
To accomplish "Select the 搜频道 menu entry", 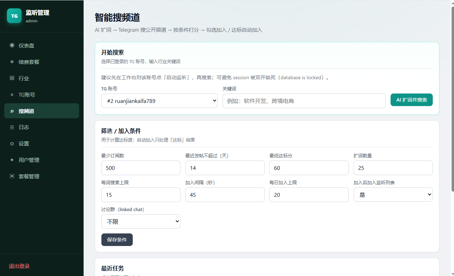I will 41,111.
